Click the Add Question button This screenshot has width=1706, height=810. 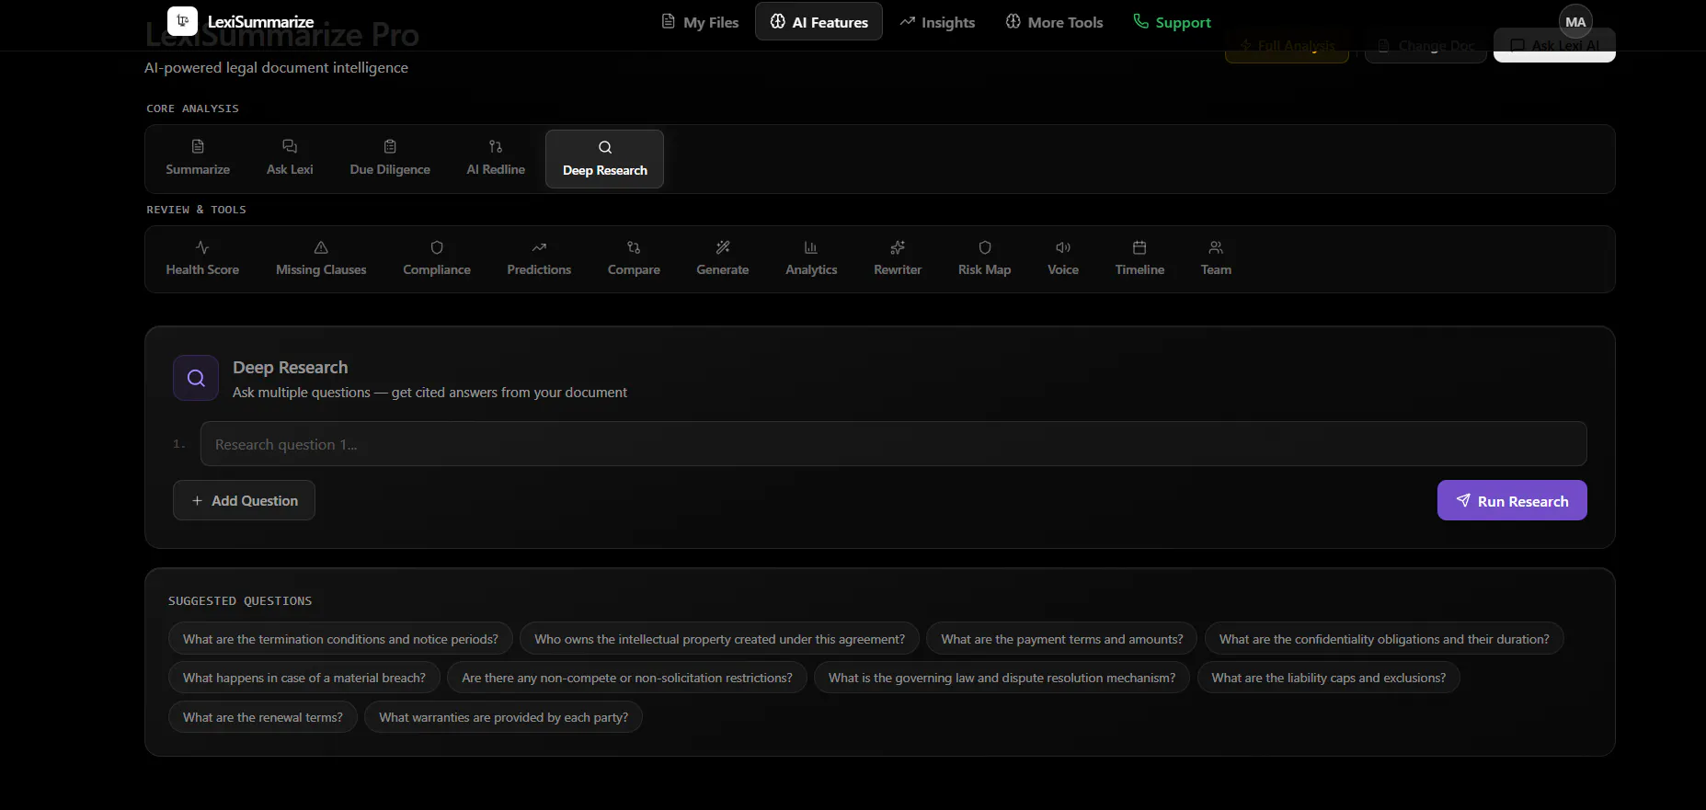[244, 500]
